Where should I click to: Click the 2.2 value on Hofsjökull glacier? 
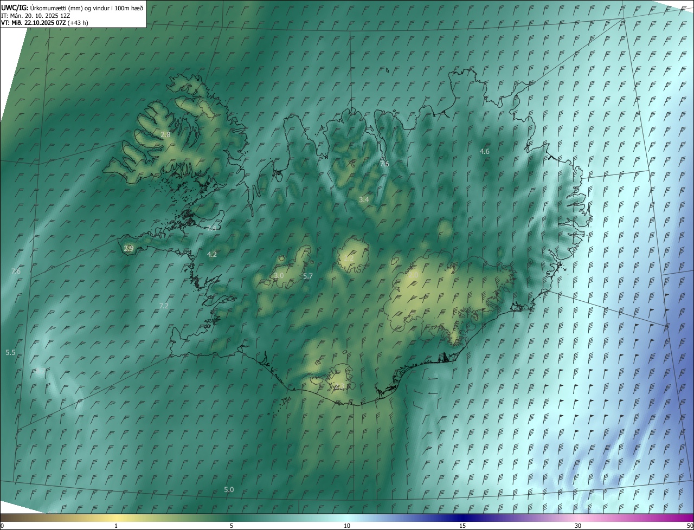(349, 258)
